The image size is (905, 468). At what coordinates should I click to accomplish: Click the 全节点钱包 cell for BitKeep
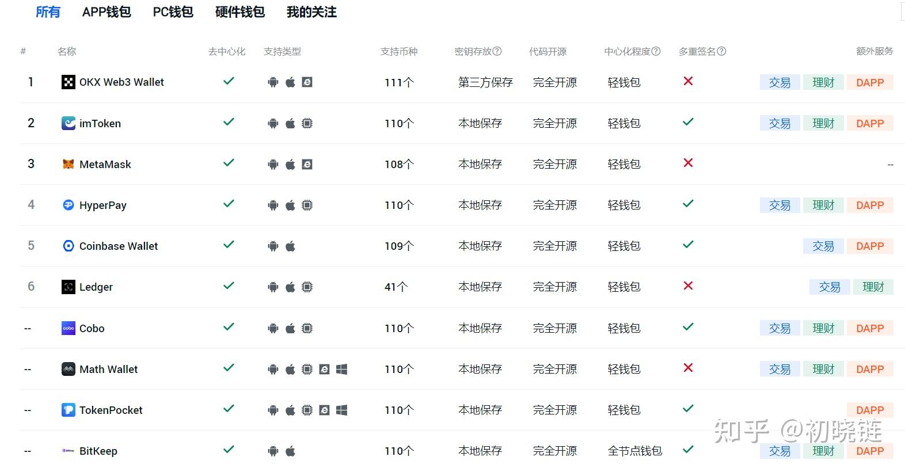pyautogui.click(x=635, y=451)
